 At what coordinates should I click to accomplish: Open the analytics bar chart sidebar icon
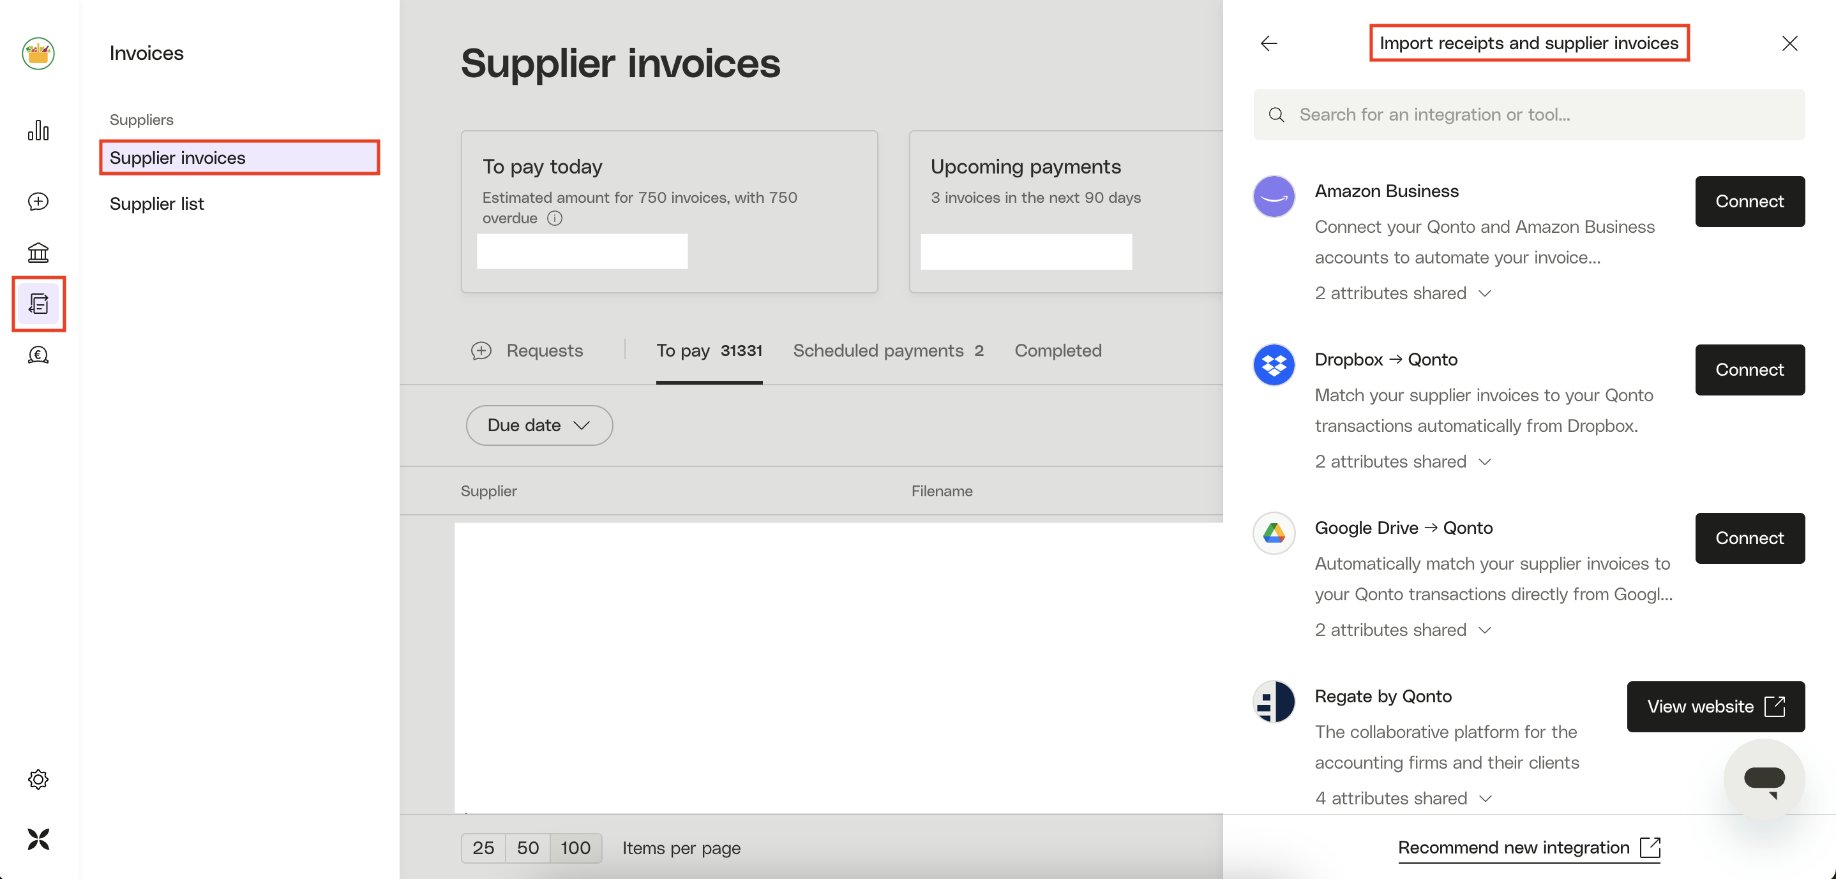[x=38, y=131]
